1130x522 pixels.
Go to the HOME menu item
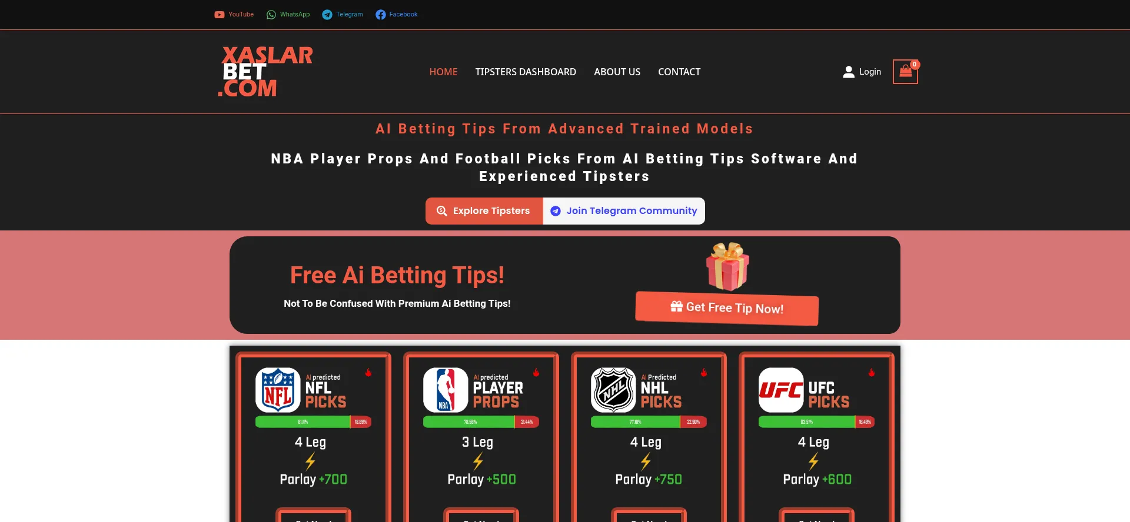tap(443, 72)
